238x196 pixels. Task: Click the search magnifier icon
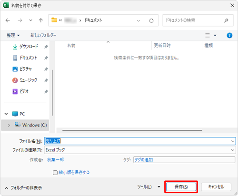click(x=226, y=20)
